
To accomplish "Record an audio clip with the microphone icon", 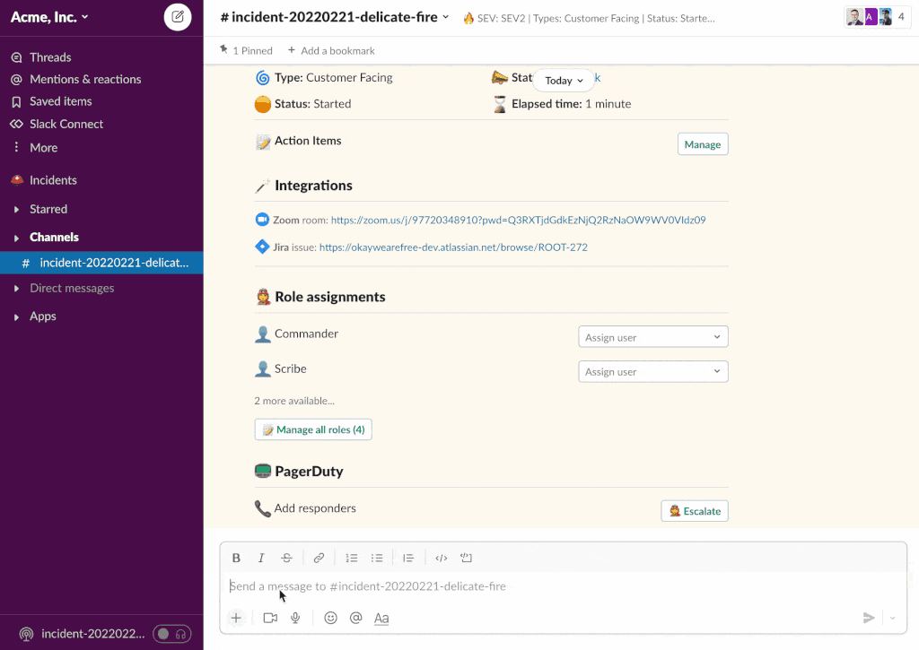I will [x=295, y=618].
